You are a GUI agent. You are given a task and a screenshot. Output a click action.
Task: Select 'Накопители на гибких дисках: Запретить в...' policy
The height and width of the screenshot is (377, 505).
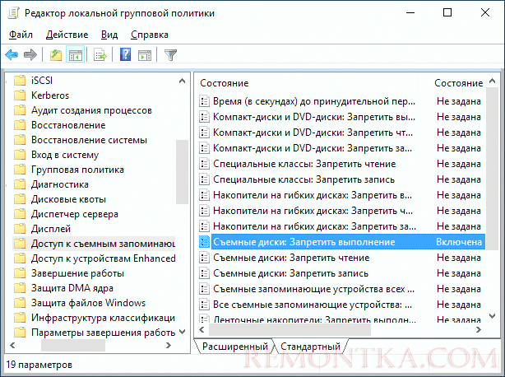coord(313,195)
